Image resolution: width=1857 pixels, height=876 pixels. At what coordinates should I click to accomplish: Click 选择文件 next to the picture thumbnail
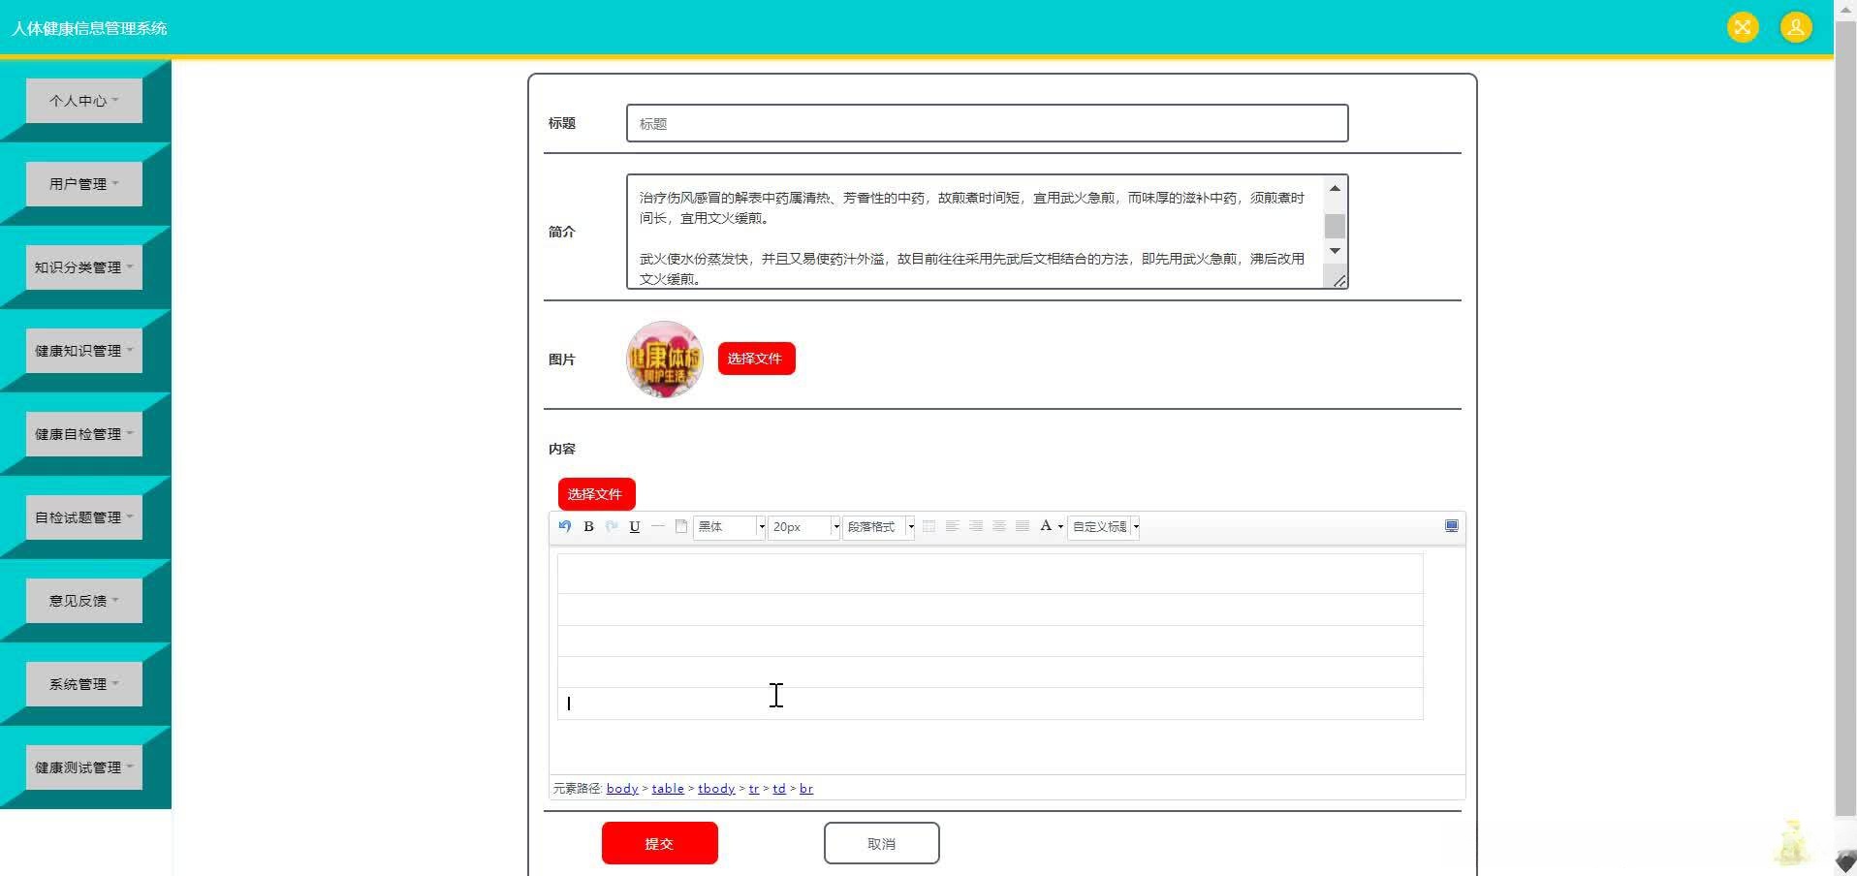click(x=756, y=359)
